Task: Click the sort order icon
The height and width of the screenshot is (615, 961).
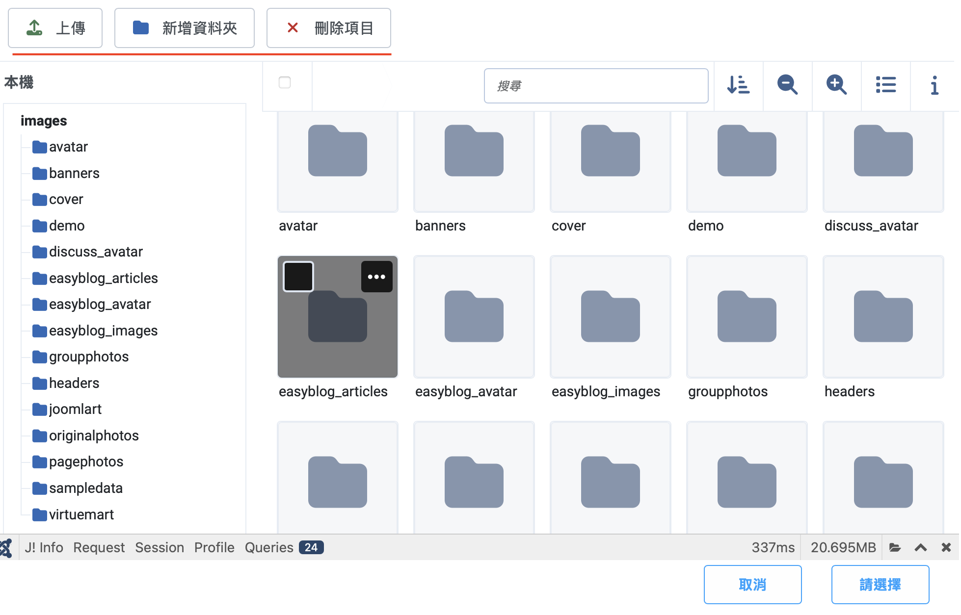Action: pos(738,85)
